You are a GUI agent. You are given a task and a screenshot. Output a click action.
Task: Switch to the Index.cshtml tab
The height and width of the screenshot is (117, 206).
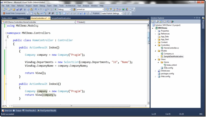coord(7,18)
